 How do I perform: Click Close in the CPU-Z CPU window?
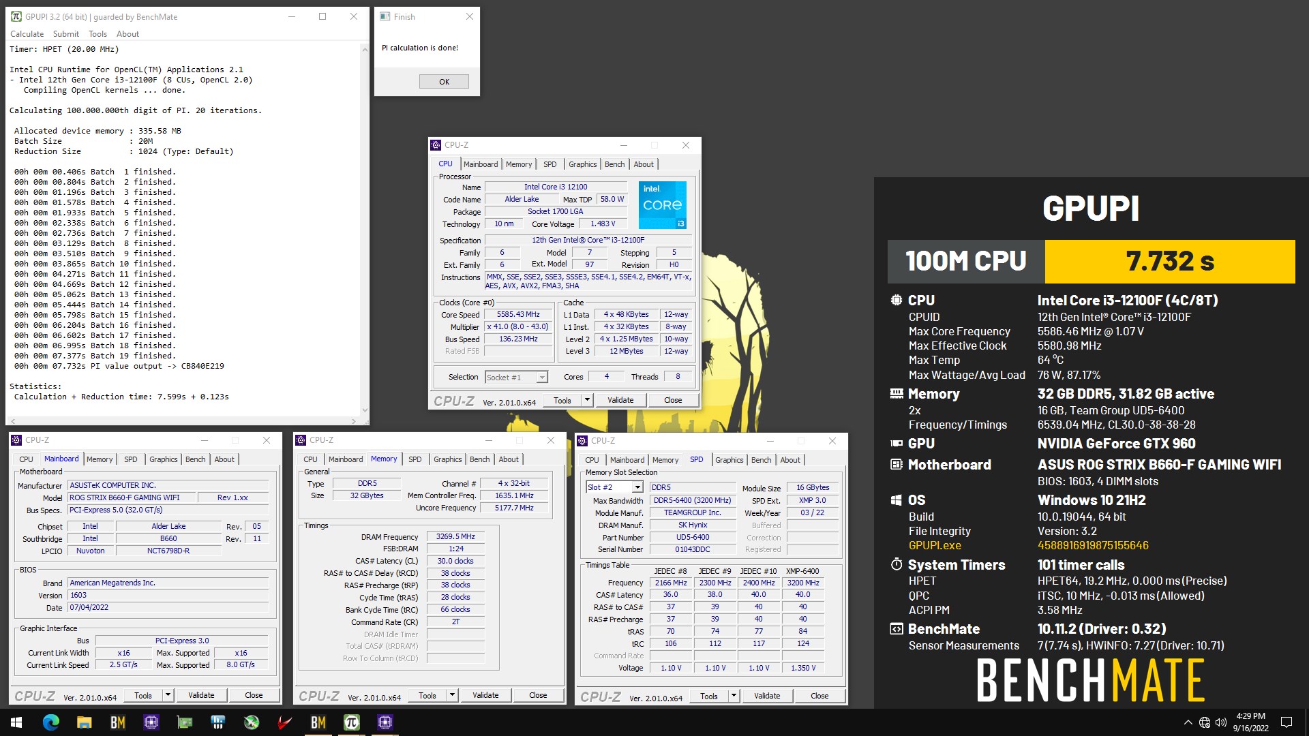[x=673, y=400]
